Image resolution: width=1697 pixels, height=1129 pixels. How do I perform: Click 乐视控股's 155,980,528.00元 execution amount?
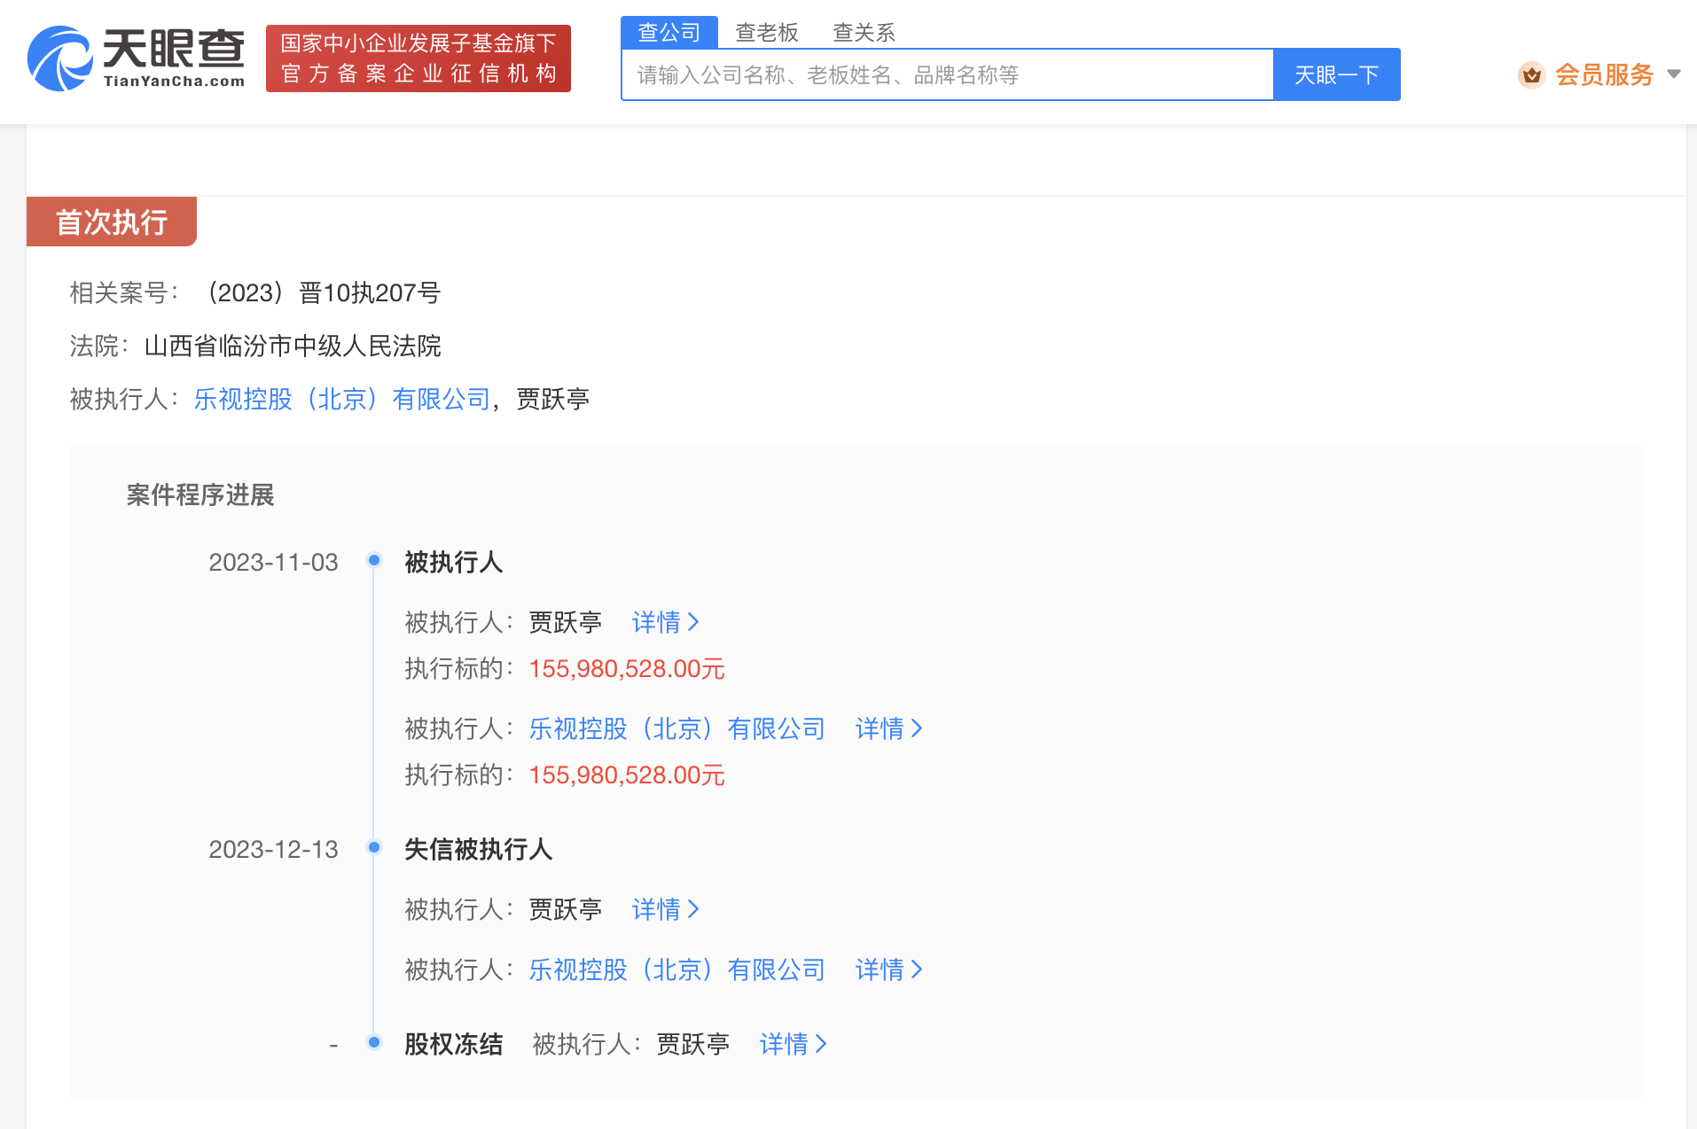tap(627, 775)
